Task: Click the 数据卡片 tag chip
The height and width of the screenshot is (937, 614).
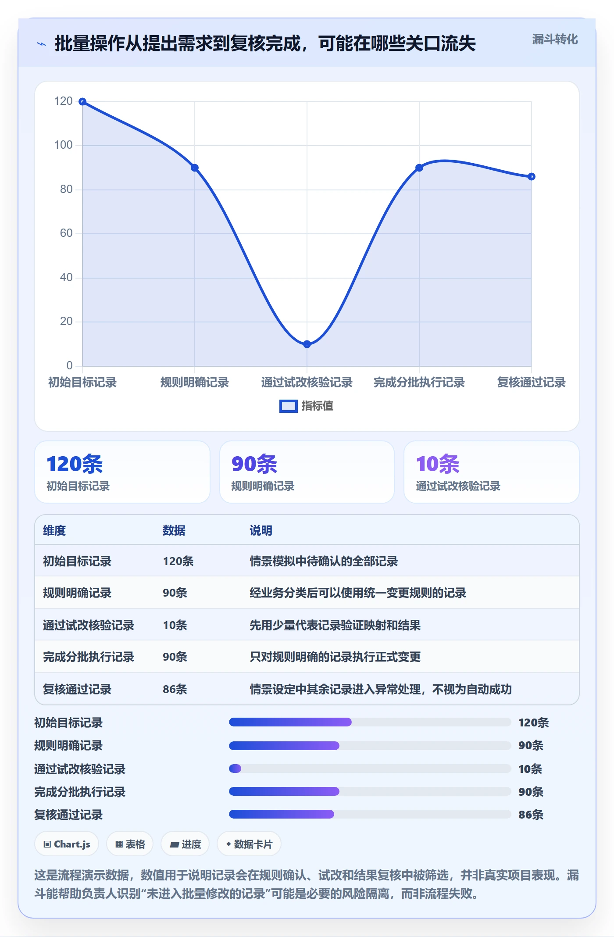Action: tap(249, 844)
